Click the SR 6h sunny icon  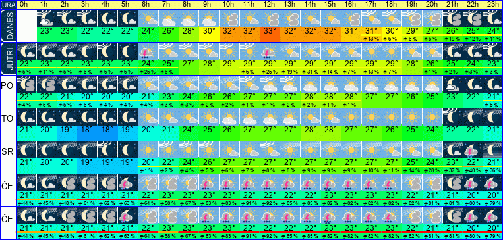pyautogui.click(x=148, y=150)
